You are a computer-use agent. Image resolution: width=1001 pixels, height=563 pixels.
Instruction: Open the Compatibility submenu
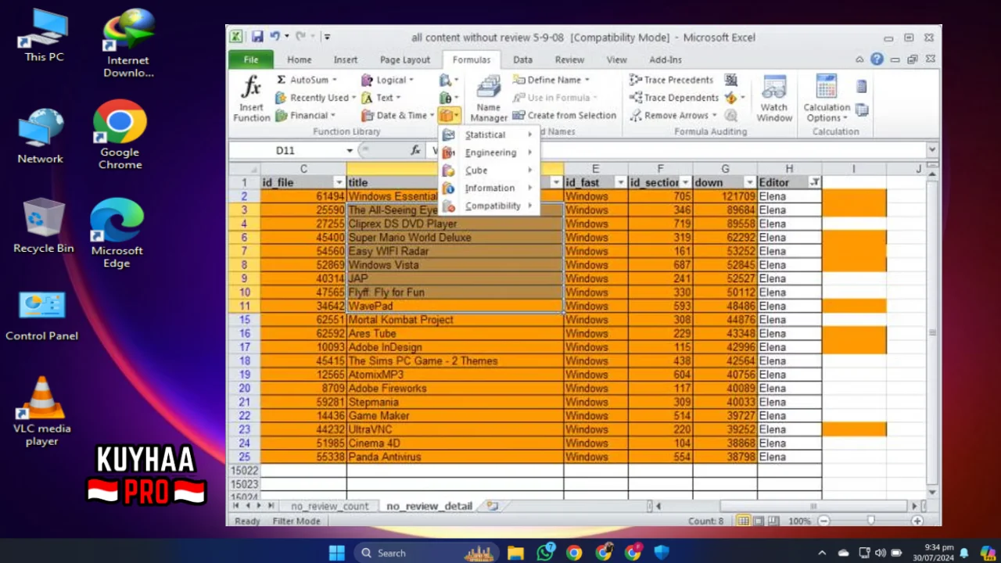point(490,206)
